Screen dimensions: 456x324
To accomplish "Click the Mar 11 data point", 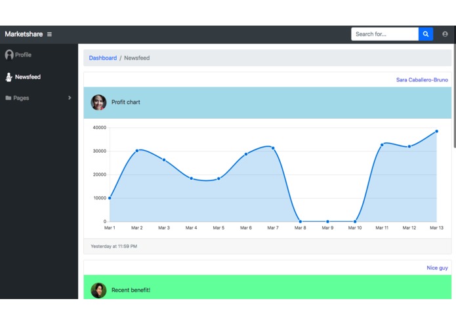I will [382, 145].
